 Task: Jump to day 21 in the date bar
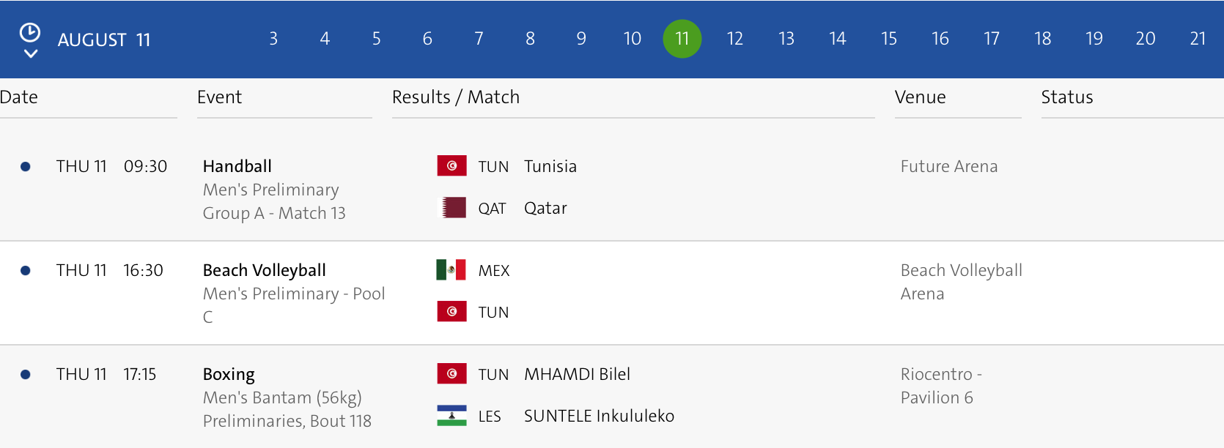tap(1198, 39)
